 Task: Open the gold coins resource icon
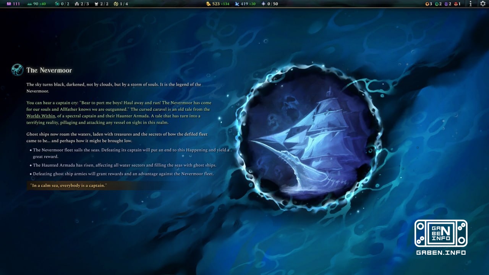click(x=208, y=4)
